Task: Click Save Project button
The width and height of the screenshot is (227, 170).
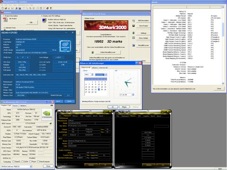Action: 143,25
